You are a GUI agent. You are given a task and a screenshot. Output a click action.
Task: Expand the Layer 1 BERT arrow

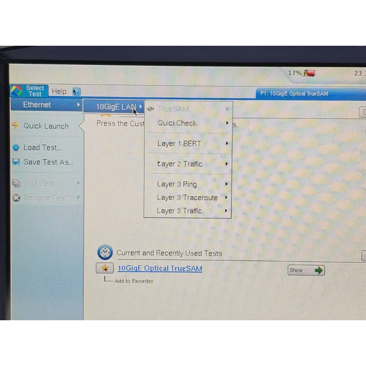point(227,143)
